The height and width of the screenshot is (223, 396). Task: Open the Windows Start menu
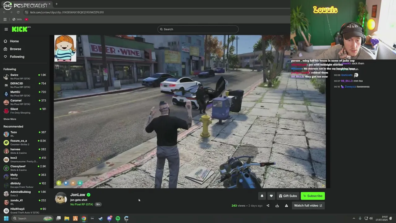[6, 218]
